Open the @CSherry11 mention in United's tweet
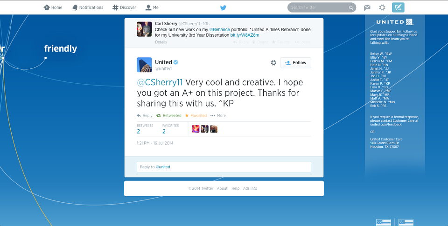Screen dimensions: 448x226 tap(160, 82)
